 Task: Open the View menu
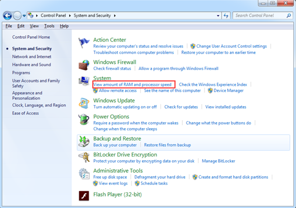coord(34,26)
